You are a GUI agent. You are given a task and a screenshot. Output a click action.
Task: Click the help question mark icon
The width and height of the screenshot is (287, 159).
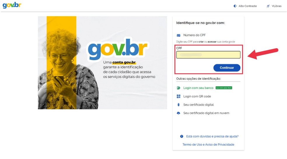point(182,136)
